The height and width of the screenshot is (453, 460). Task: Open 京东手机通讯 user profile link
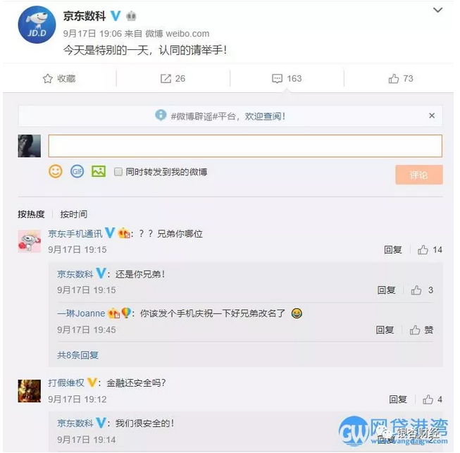tap(75, 234)
